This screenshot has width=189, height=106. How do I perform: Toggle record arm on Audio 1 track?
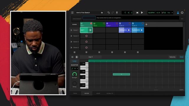pos(117,24)
